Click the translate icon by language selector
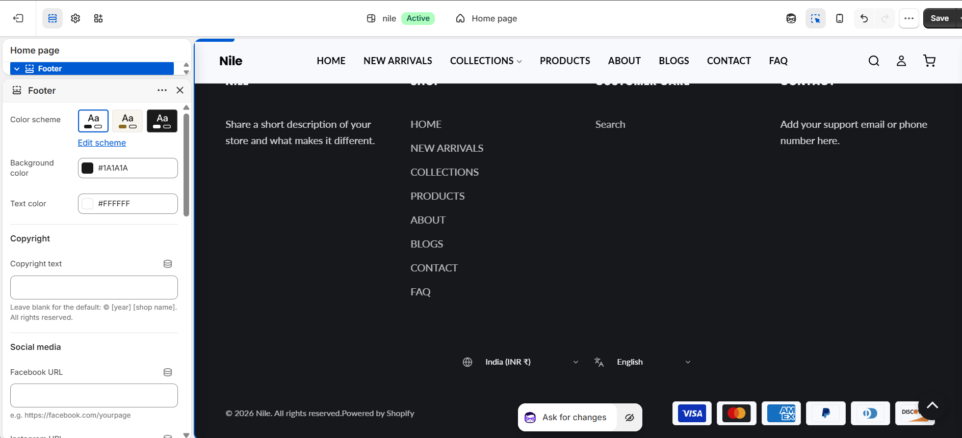 click(599, 362)
